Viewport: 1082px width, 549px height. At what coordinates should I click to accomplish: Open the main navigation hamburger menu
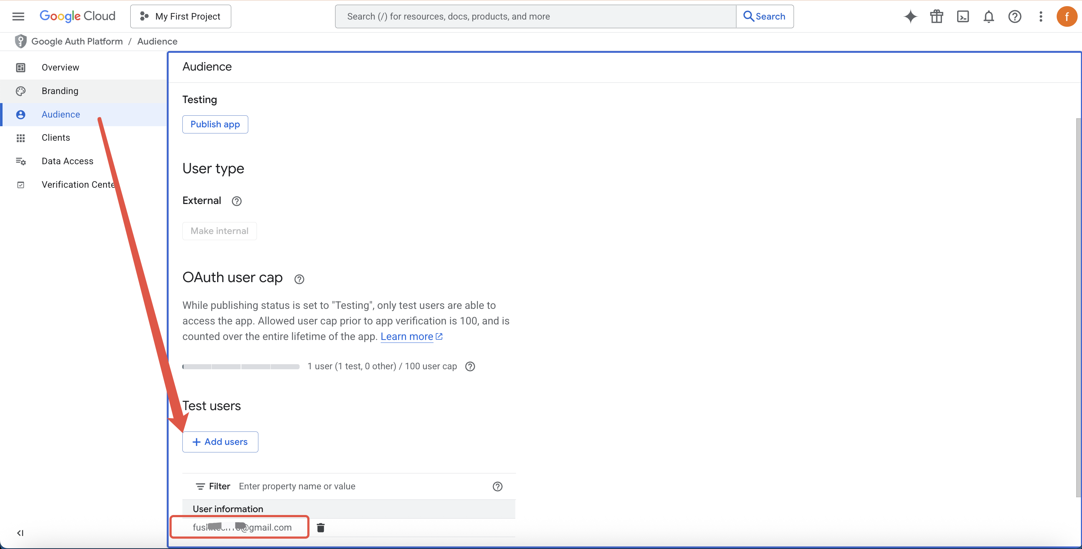(18, 16)
